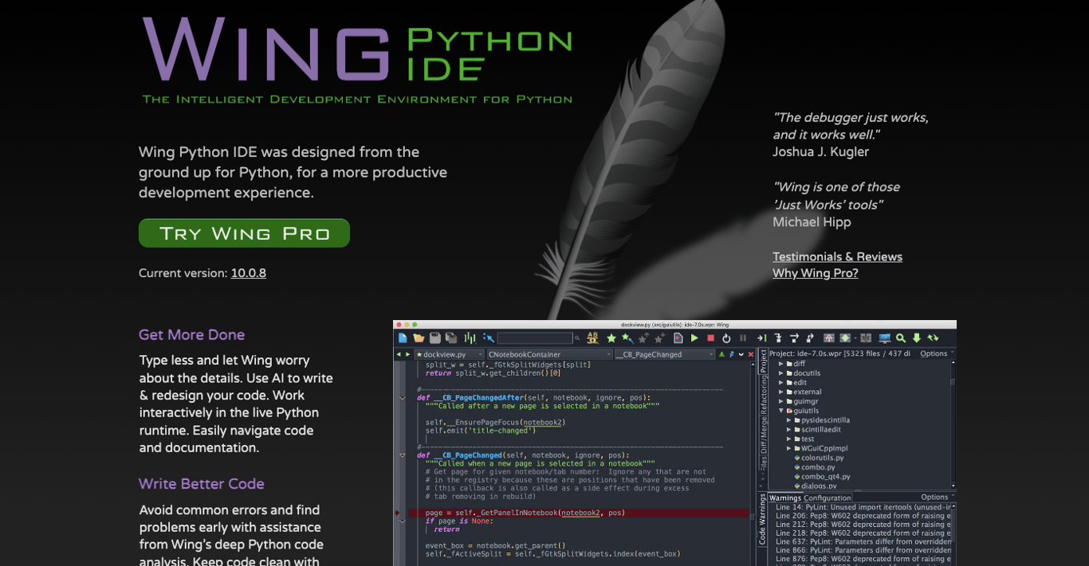Open the Project panel Options menu

pos(937,353)
